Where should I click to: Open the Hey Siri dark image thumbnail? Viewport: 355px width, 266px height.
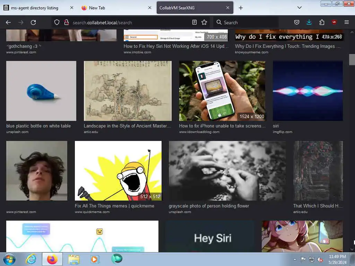(210, 236)
